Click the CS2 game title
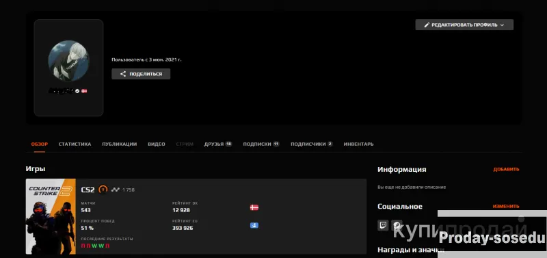Viewport: 547px width, 258px height. pyautogui.click(x=88, y=190)
